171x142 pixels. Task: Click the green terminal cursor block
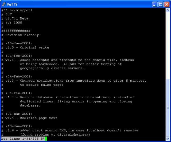[x=46, y=139]
